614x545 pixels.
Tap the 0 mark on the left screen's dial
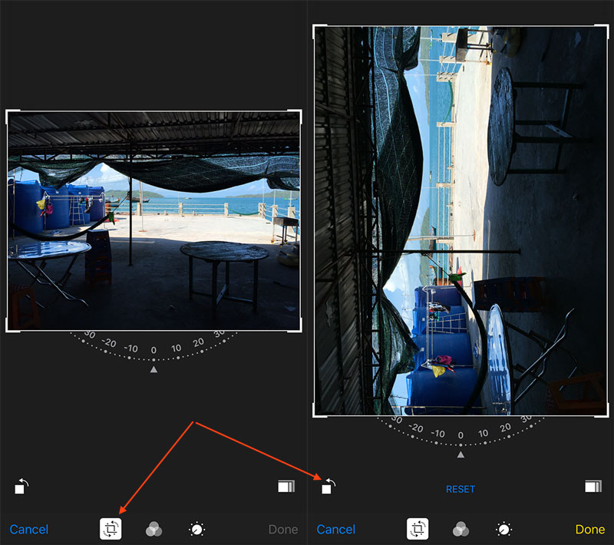pos(153,351)
